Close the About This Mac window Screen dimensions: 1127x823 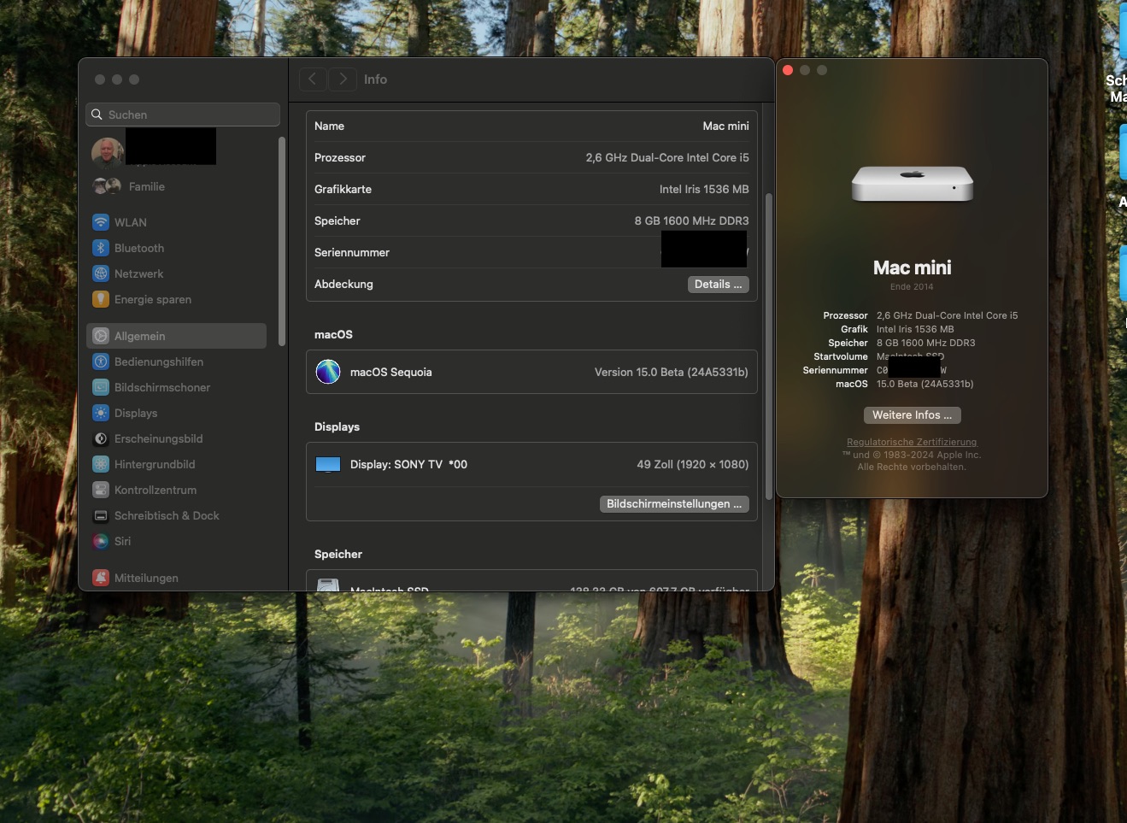pos(788,70)
